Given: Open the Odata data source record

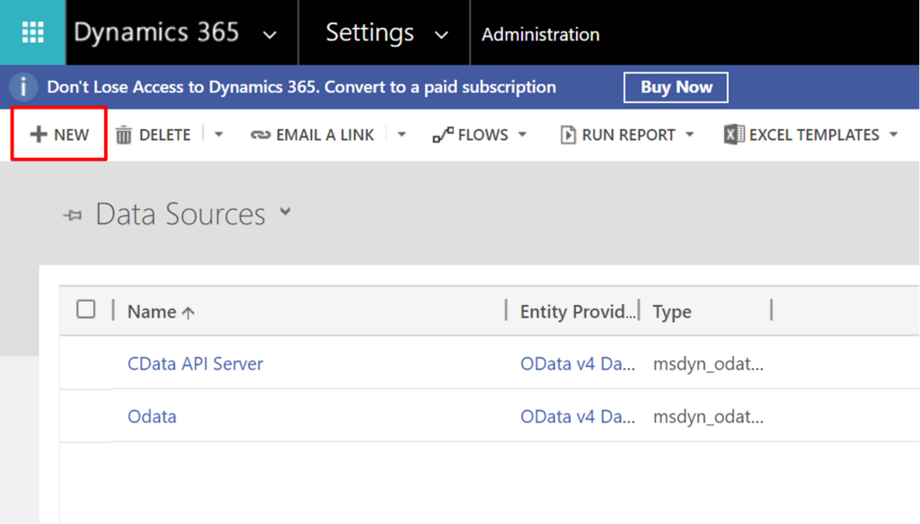Looking at the screenshot, I should [152, 416].
